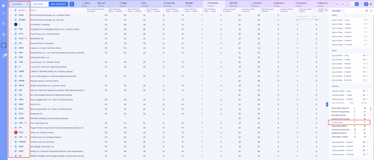This screenshot has width=374, height=160.
Task: Expand Industry Rank - 1 Day row
Action: tap(351, 91)
